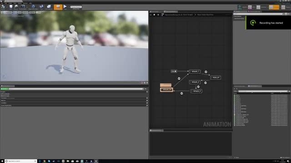The width and height of the screenshot is (291, 163).
Task: Open playback speed x1.0 dropdown
Action: [x=38, y=12]
